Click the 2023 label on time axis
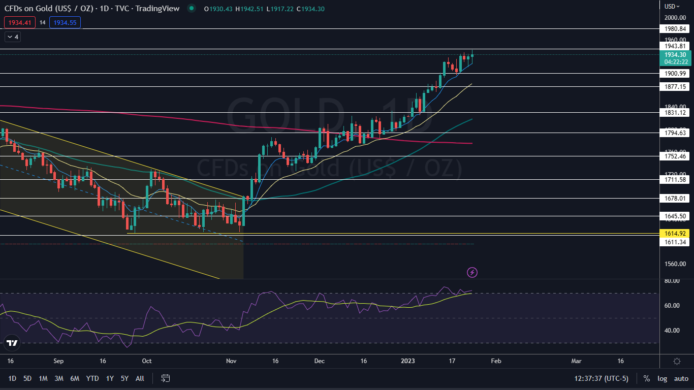 (408, 361)
